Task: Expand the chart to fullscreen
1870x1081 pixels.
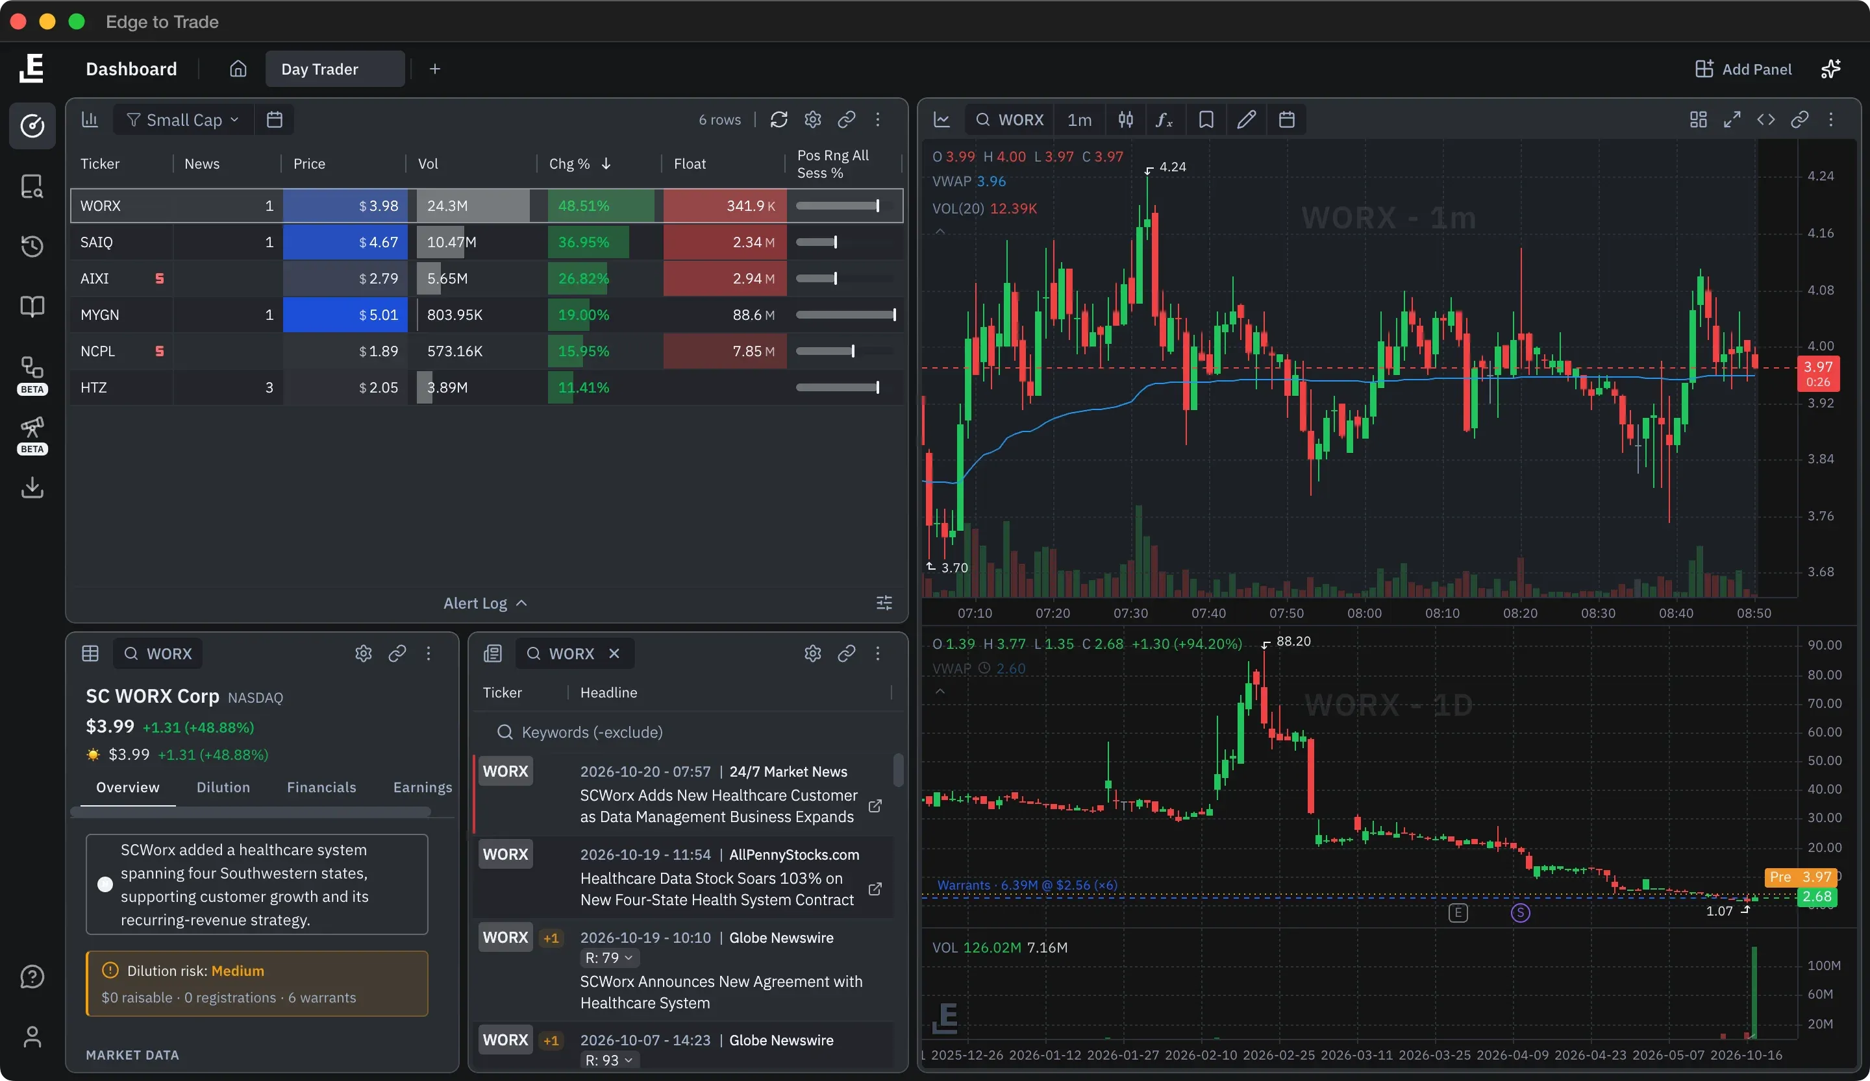Action: (x=1732, y=119)
